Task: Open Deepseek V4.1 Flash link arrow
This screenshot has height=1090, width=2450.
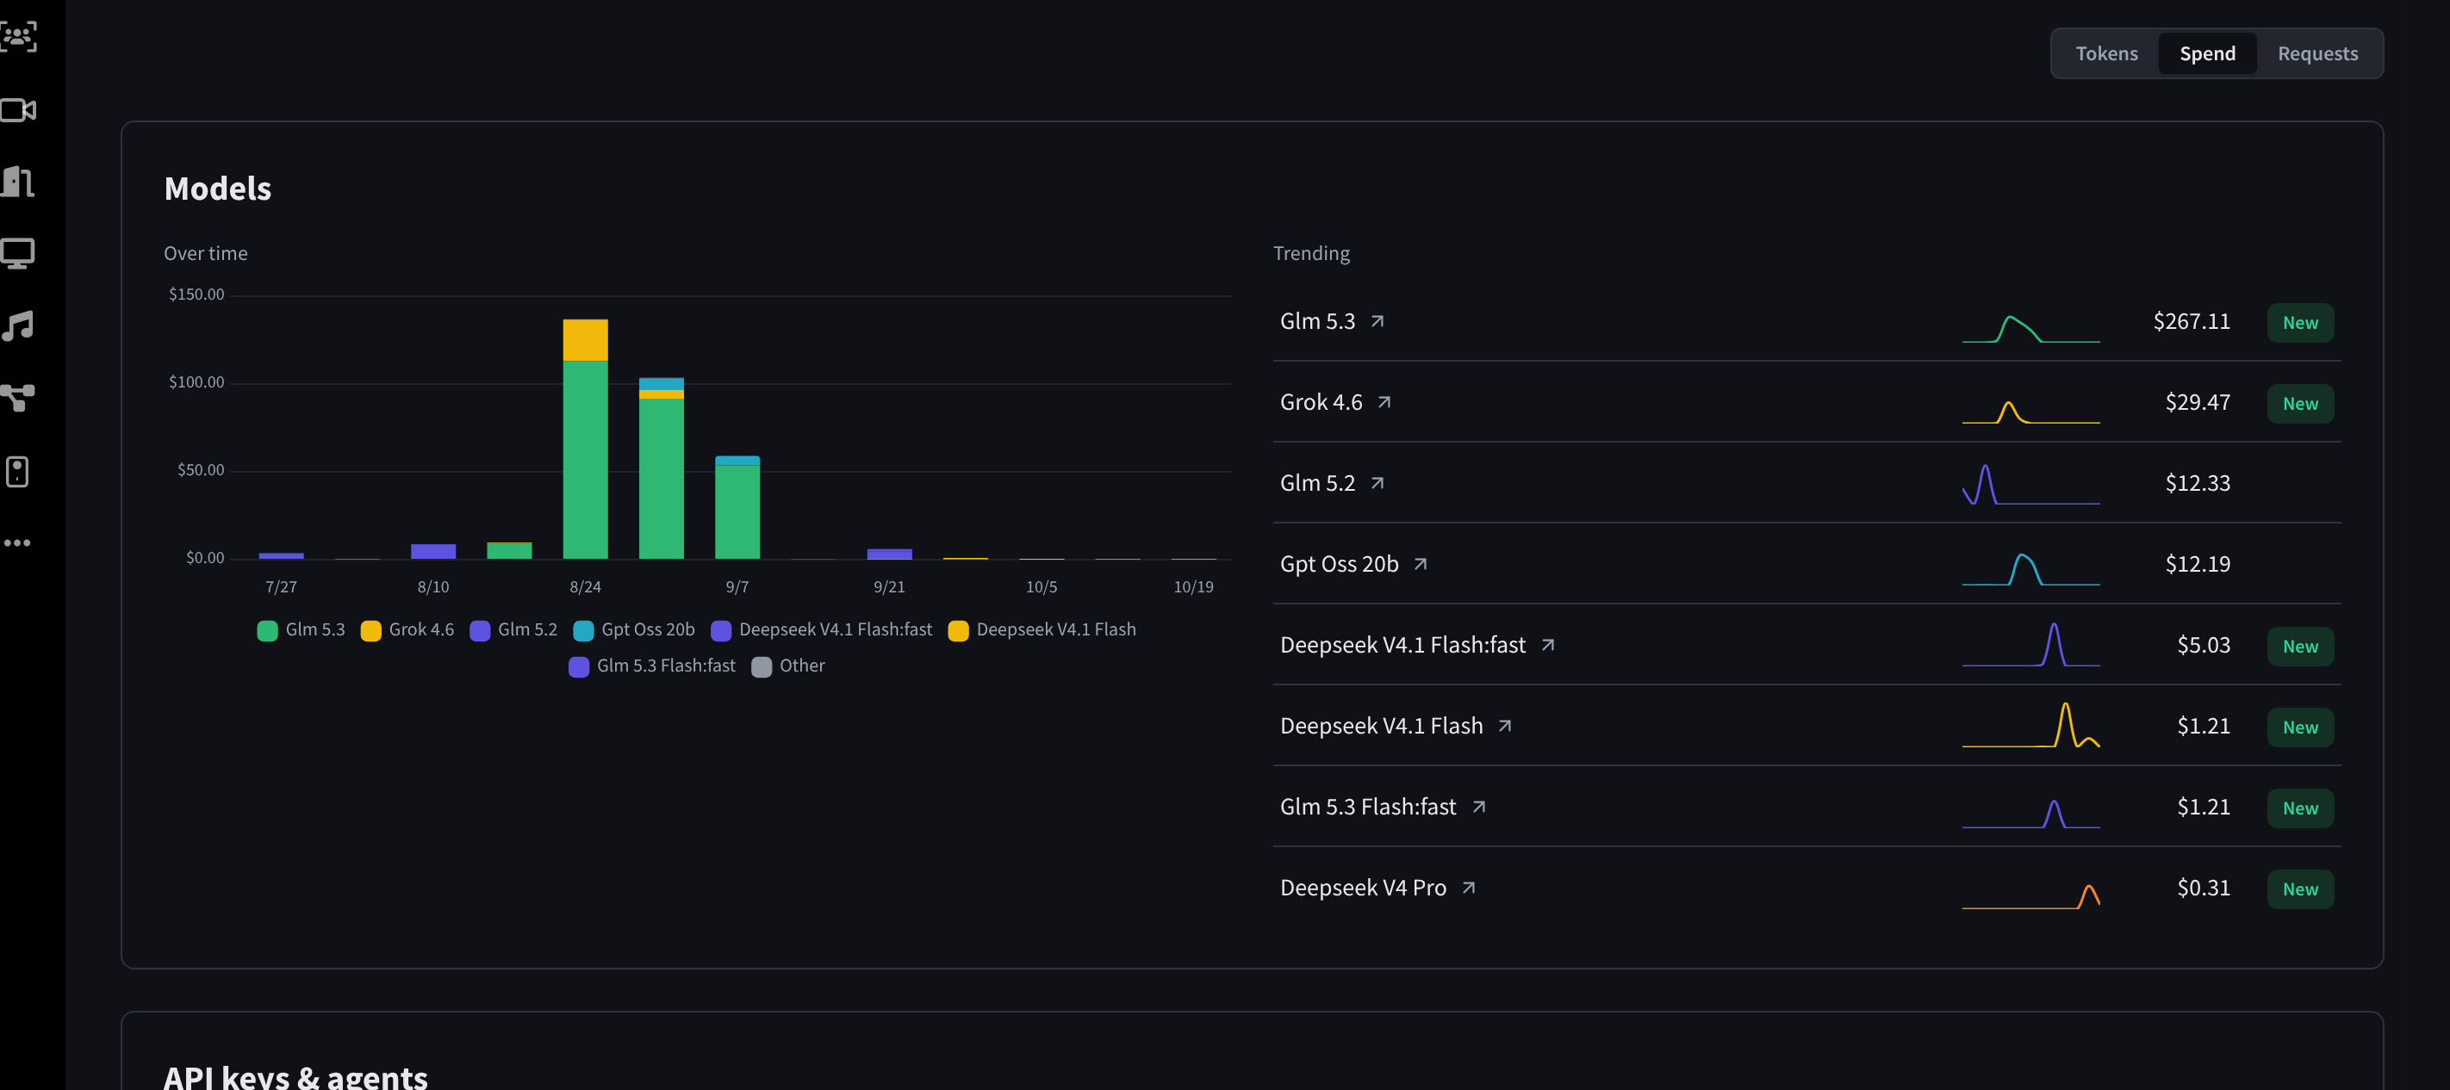Action: click(1506, 725)
